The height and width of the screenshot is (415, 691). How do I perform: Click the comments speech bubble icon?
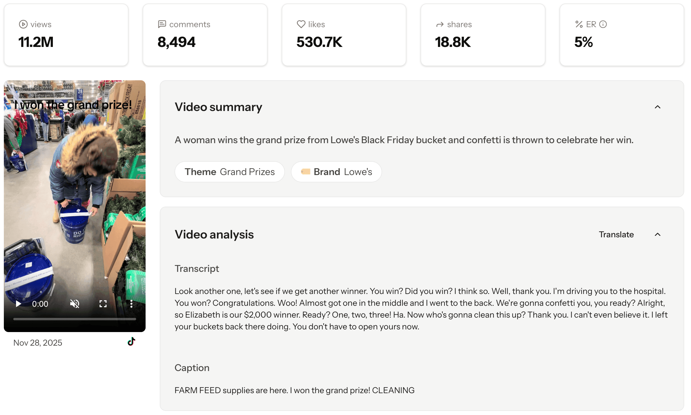click(x=162, y=24)
